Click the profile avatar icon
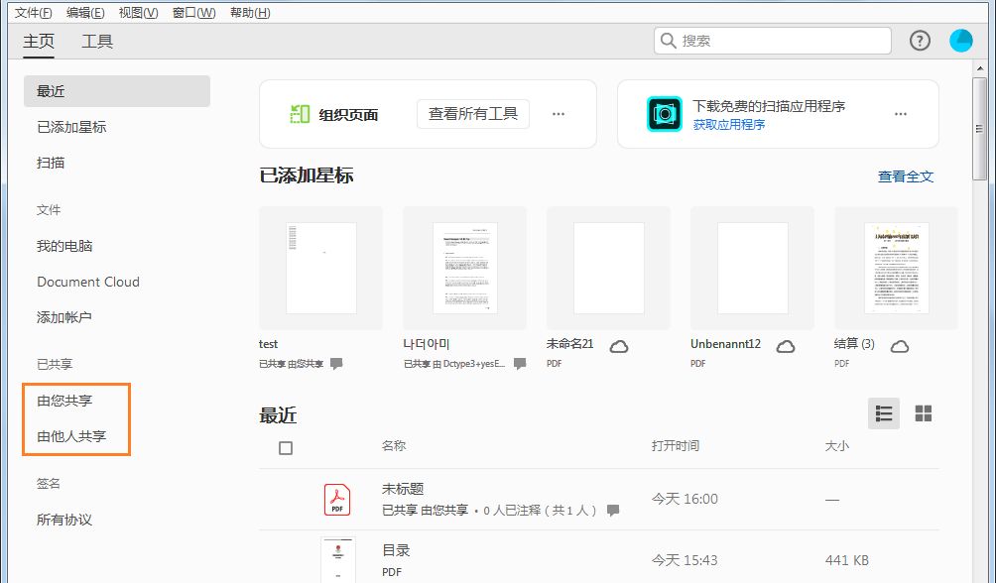The image size is (996, 583). pos(960,41)
